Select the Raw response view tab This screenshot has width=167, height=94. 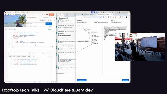[x=14, y=56]
